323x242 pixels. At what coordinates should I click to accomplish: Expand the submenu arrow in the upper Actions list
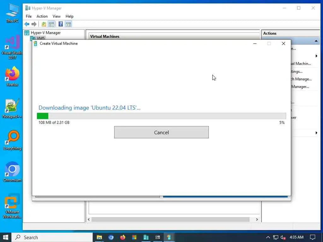[316, 56]
